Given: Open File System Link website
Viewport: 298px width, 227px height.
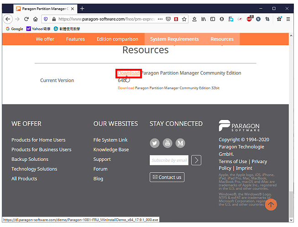Looking at the screenshot, I should 110,140.
